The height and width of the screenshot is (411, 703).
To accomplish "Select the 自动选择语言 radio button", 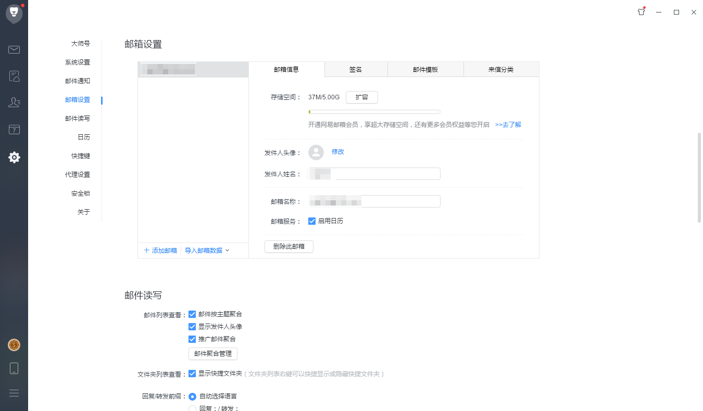I will 192,396.
